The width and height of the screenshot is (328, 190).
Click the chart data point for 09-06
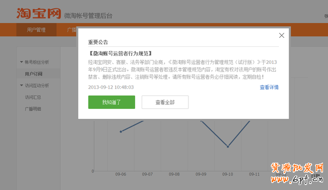tap(121, 132)
